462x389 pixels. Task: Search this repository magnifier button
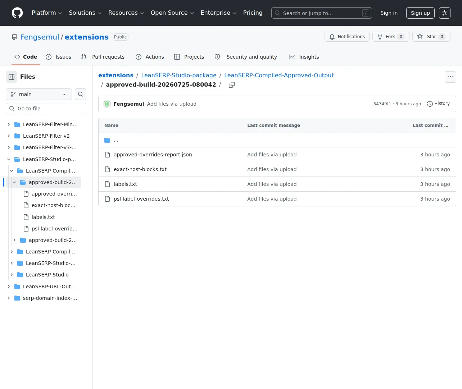click(81, 94)
